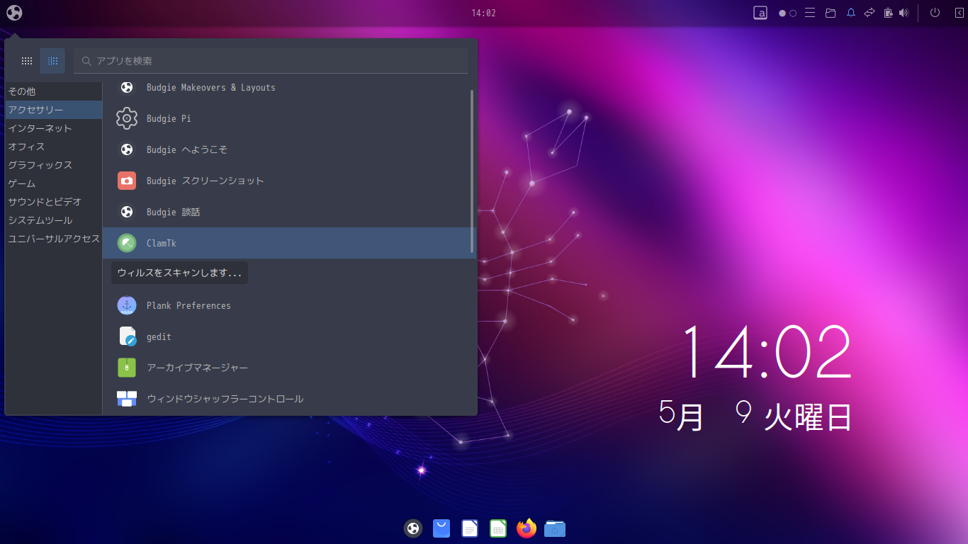
Task: Open the Home folder in dock
Action: 555,528
